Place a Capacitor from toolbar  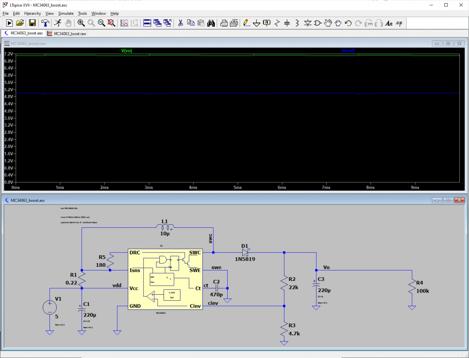click(287, 23)
